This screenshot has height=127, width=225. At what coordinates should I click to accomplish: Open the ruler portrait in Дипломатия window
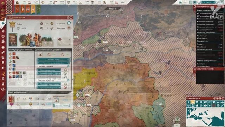pos(13,40)
